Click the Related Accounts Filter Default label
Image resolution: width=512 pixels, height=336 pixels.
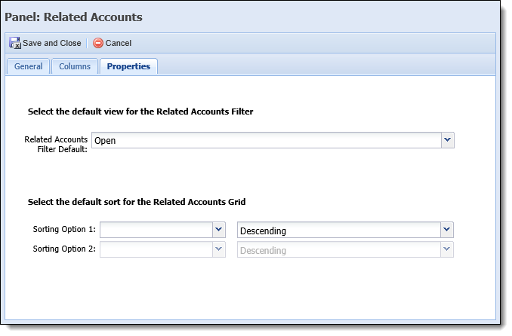pos(56,145)
